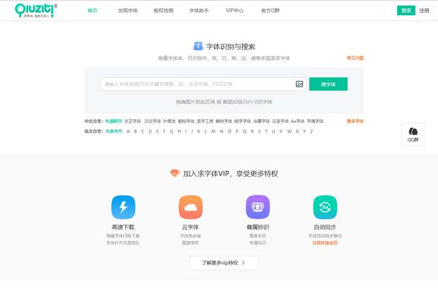Viewport: 438px width, 296px height.
Task: Click the image upload icon in search box
Action: tap(299, 84)
